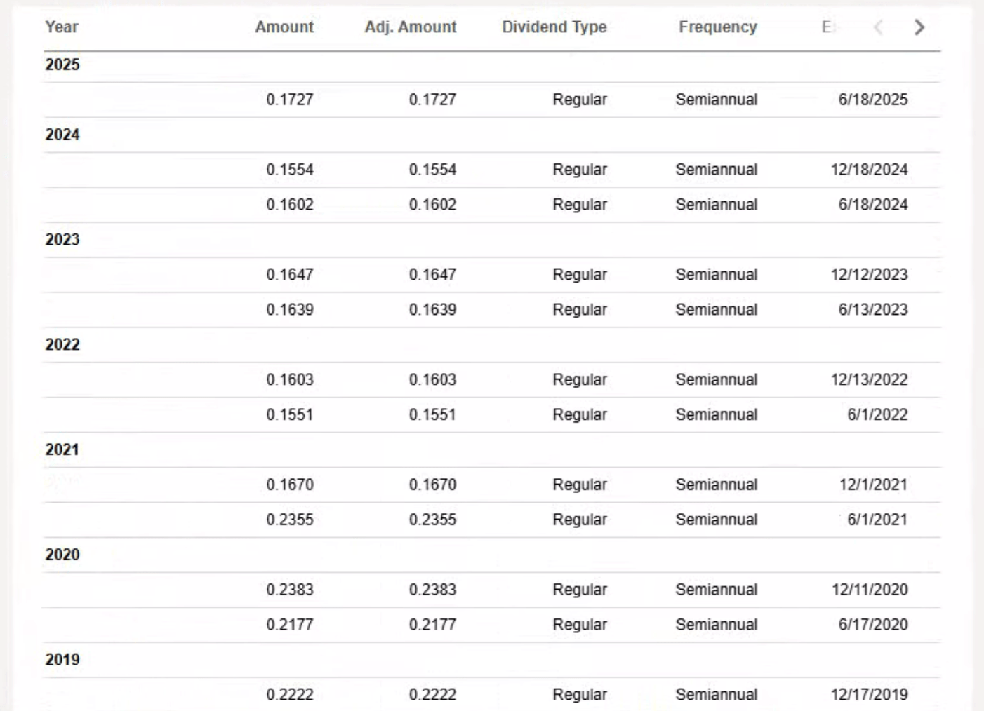Sort by the Year column header
Image resolution: width=984 pixels, height=711 pixels.
pos(62,27)
